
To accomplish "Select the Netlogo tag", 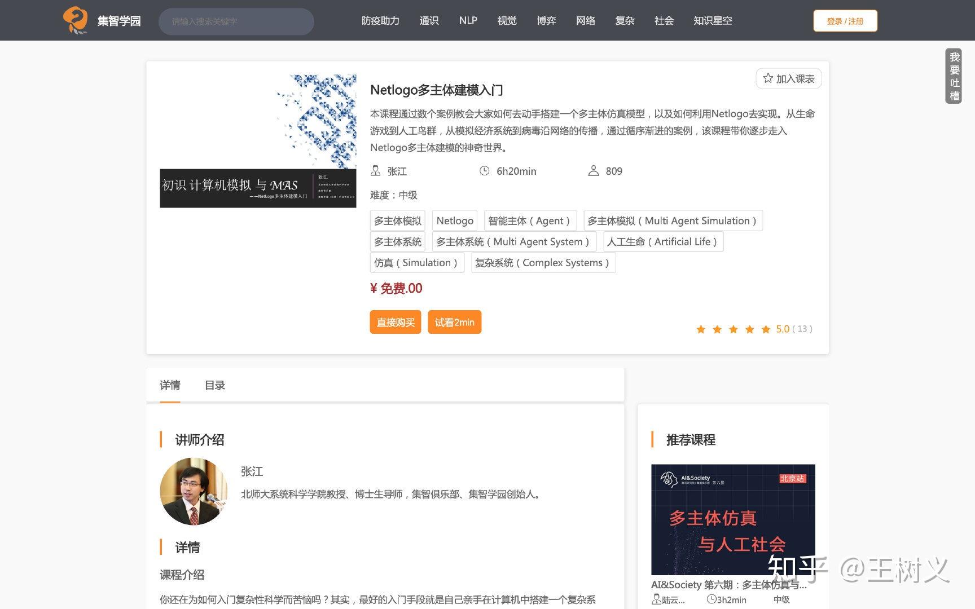I will [x=454, y=220].
